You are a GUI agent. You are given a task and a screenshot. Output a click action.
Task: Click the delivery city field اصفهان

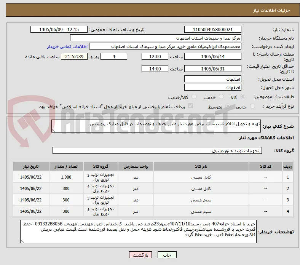[212, 87]
